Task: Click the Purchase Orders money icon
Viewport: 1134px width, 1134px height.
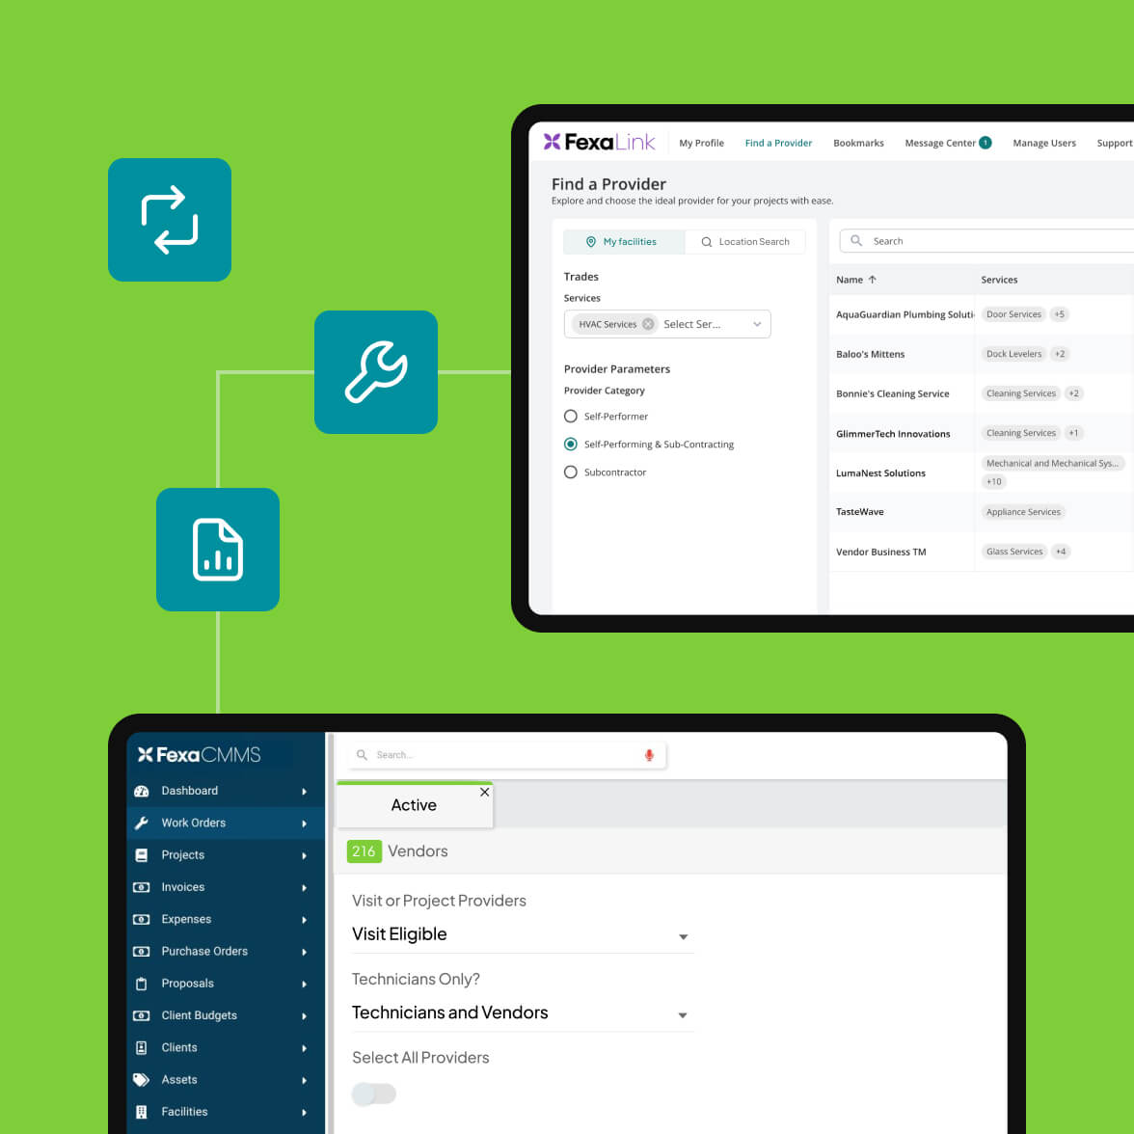Action: point(142,952)
